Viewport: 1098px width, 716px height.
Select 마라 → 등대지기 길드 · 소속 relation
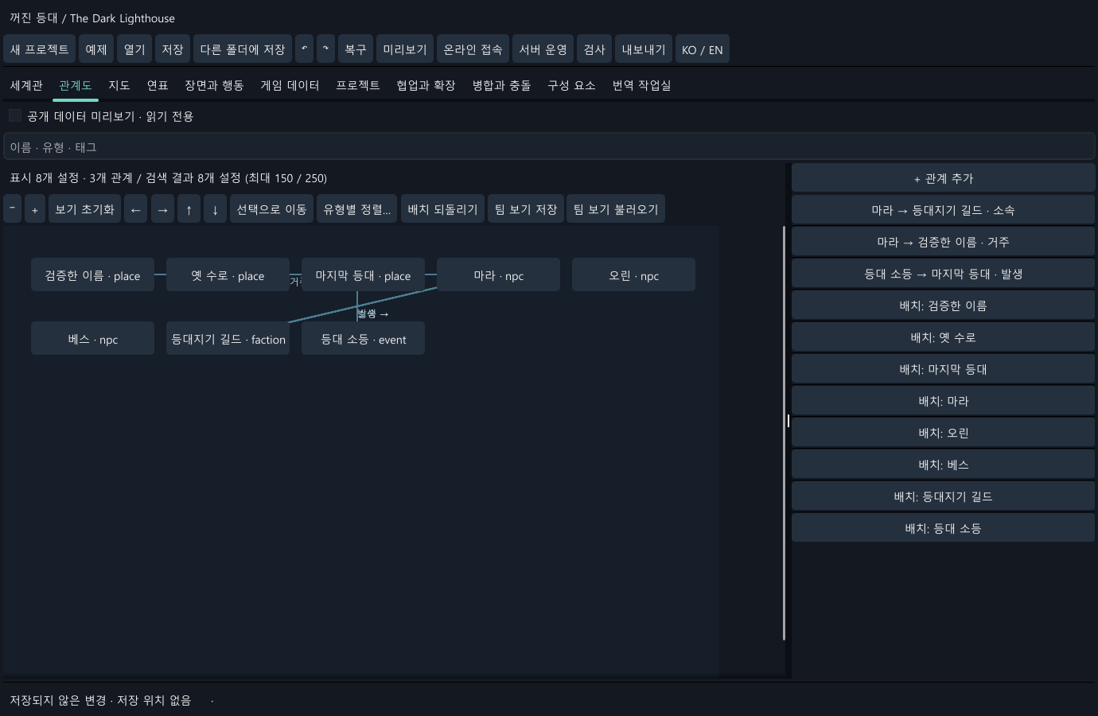[x=943, y=210]
